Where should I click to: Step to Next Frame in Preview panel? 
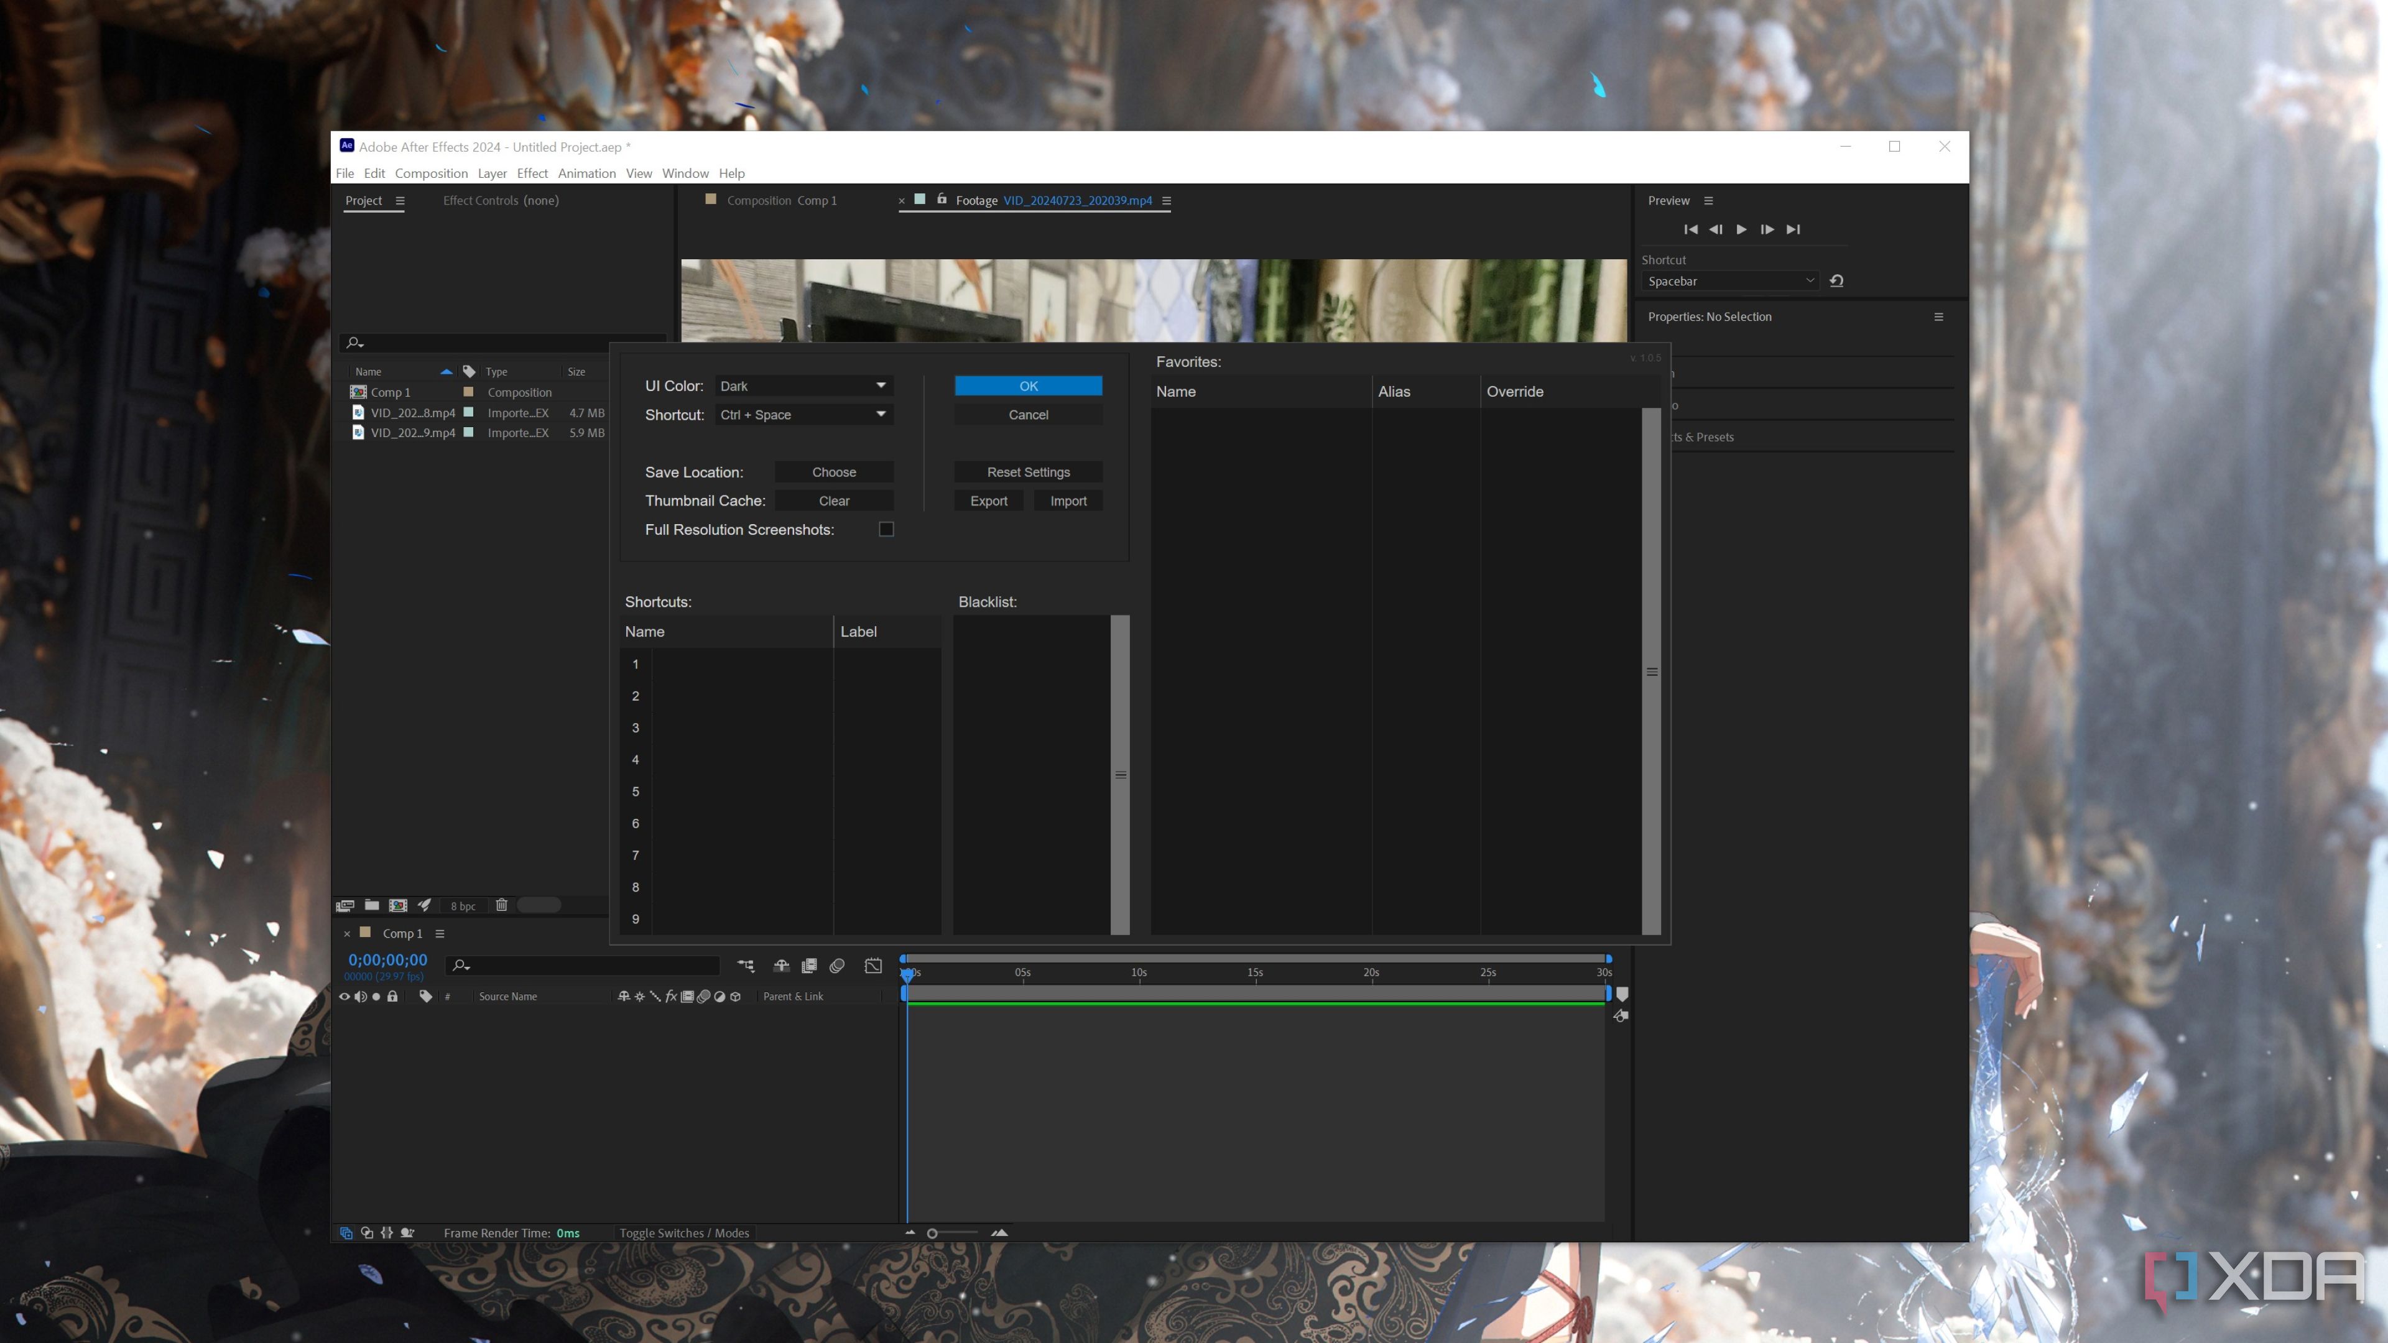pos(1767,229)
